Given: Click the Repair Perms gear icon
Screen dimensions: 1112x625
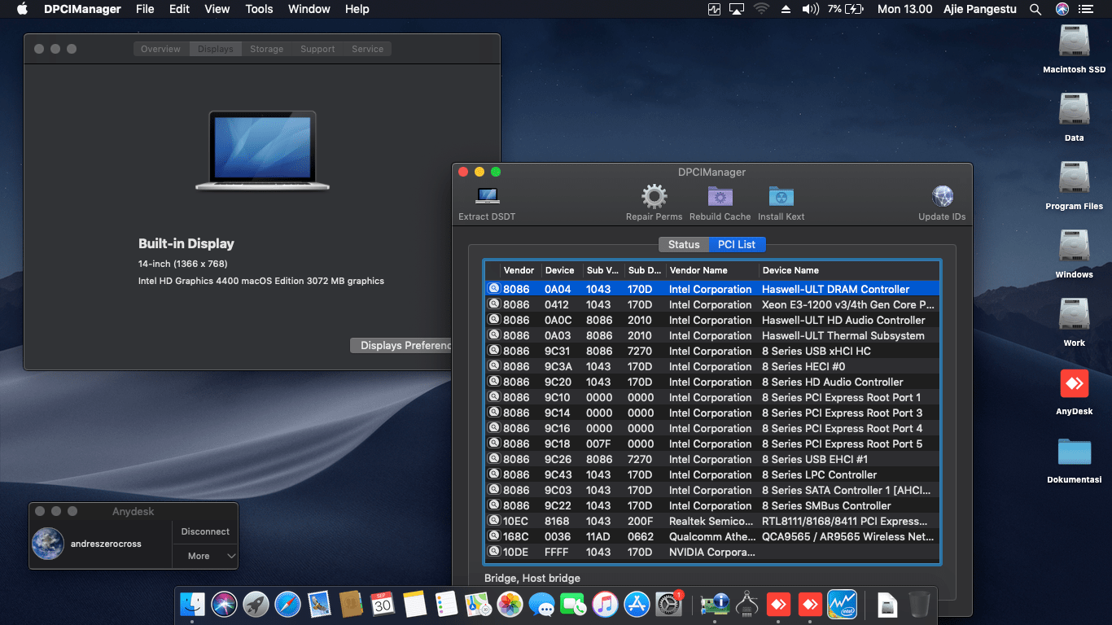Looking at the screenshot, I should [655, 196].
